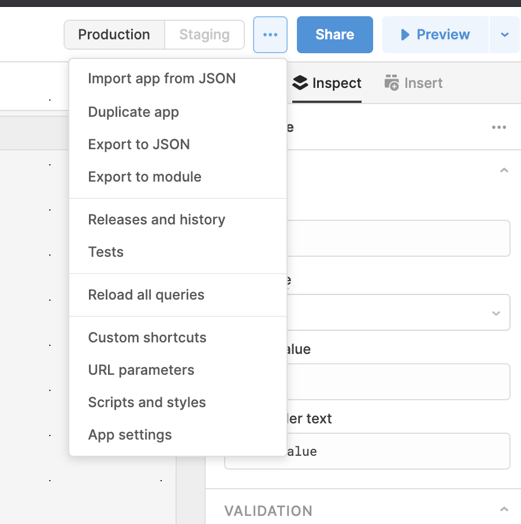This screenshot has height=524, width=521.
Task: Click the Share button
Action: tap(334, 34)
